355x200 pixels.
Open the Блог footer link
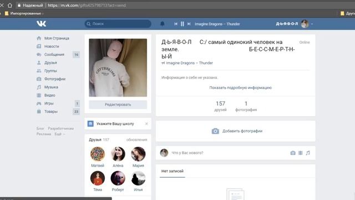(40, 128)
